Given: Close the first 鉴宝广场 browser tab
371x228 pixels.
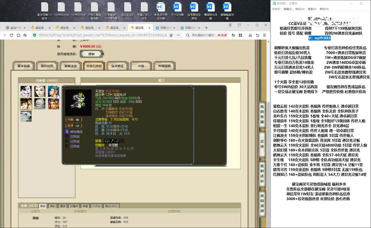Looking at the screenshot, I should pos(24,28).
